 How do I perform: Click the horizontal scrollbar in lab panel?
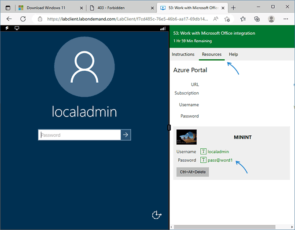pos(225,227)
